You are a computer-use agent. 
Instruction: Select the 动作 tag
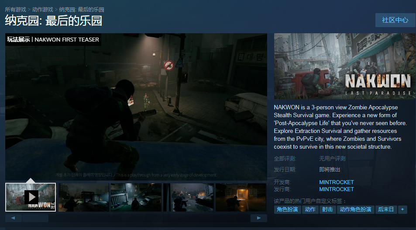coord(310,209)
